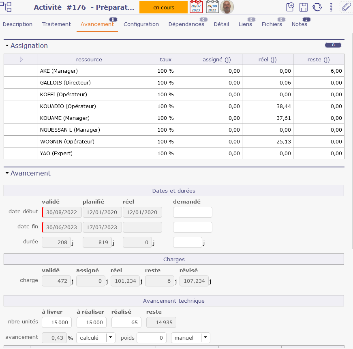Open the three-dots extra actions menu
Screen dimensions: 353x349
(331, 7)
